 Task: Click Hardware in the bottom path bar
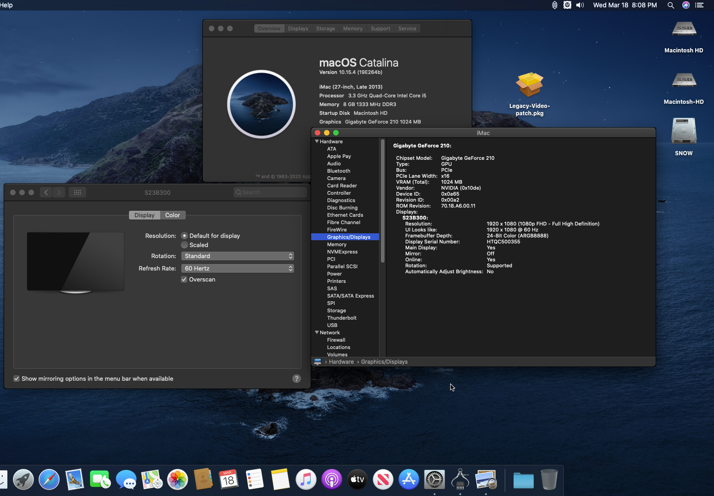[x=341, y=362]
